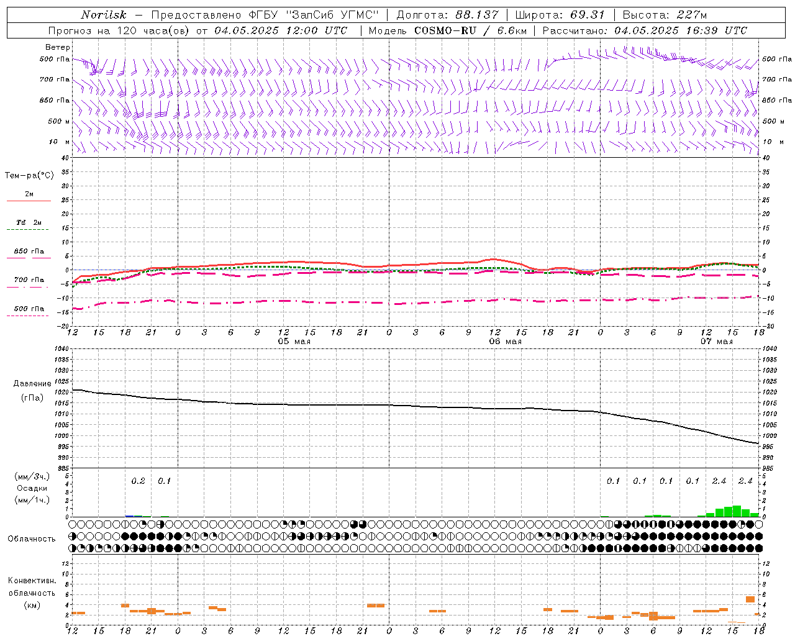Click the "(мм/3ч.)" precipitation unit label
The height and width of the screenshot is (636, 795).
coord(32,476)
